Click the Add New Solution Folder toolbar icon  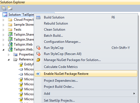pos(10,8)
